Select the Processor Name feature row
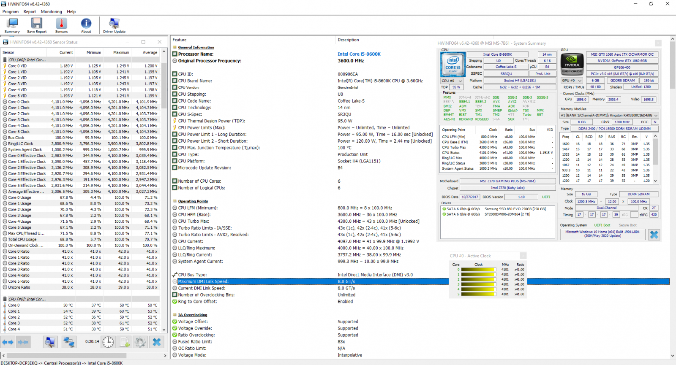This screenshot has height=365, width=676. [196, 54]
